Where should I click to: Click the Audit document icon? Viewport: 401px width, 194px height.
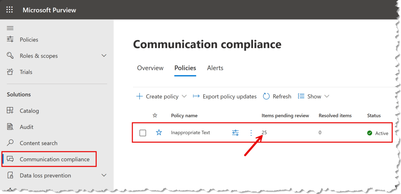point(10,127)
